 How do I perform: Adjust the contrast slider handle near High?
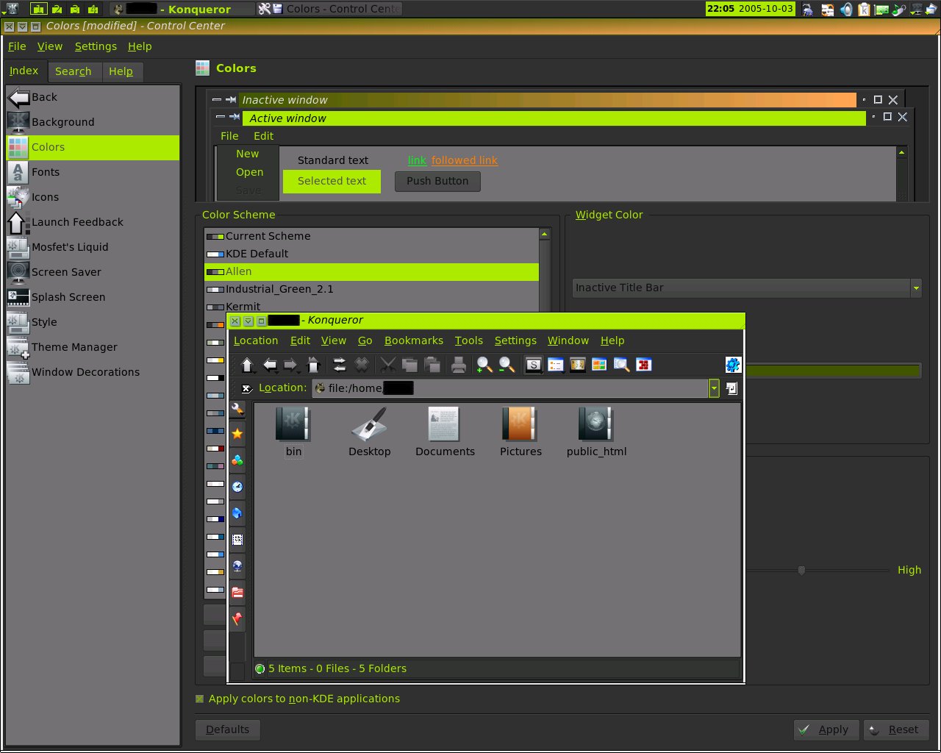pyautogui.click(x=801, y=570)
